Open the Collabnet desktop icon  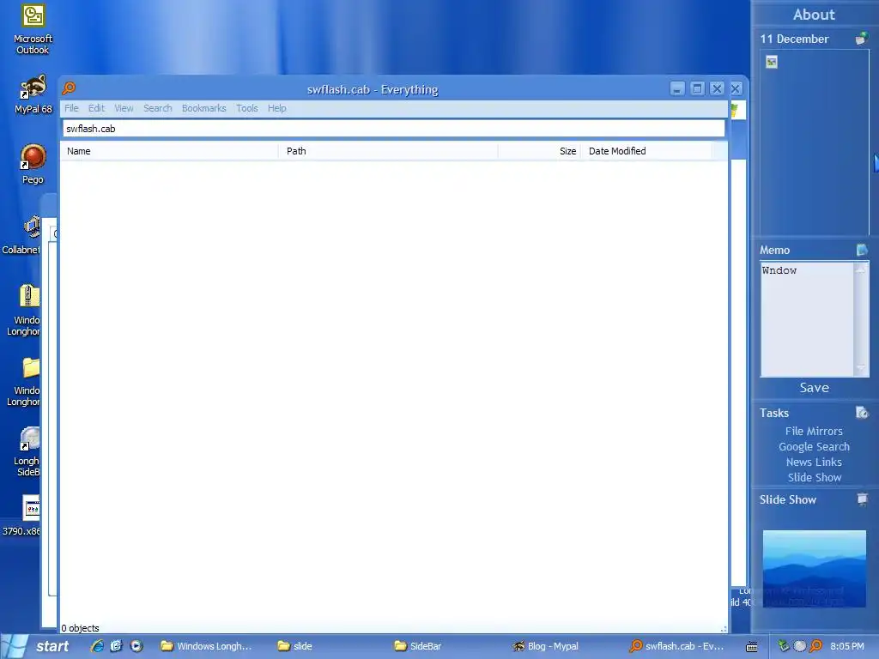pyautogui.click(x=21, y=234)
